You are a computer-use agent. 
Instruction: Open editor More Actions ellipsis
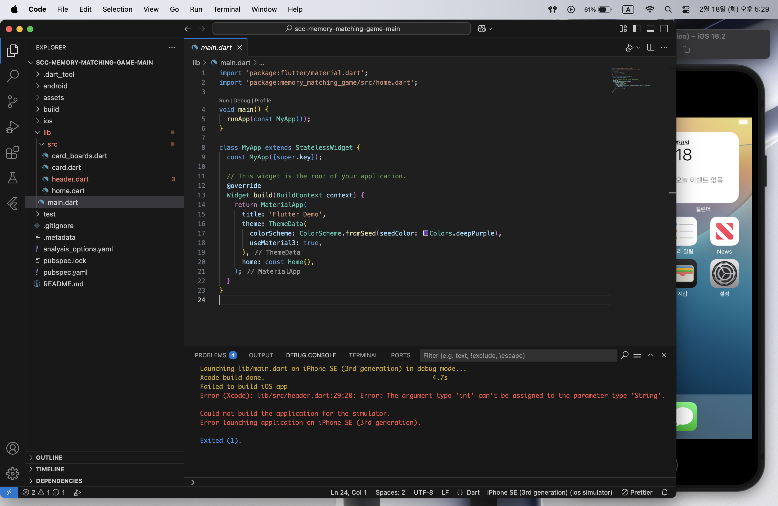[x=664, y=47]
